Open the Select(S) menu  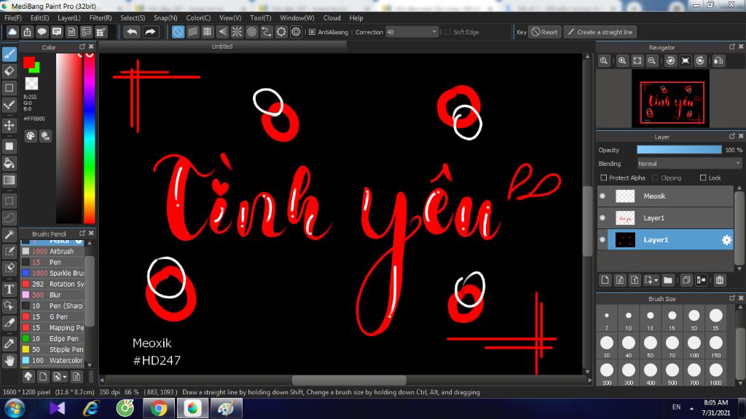click(133, 17)
